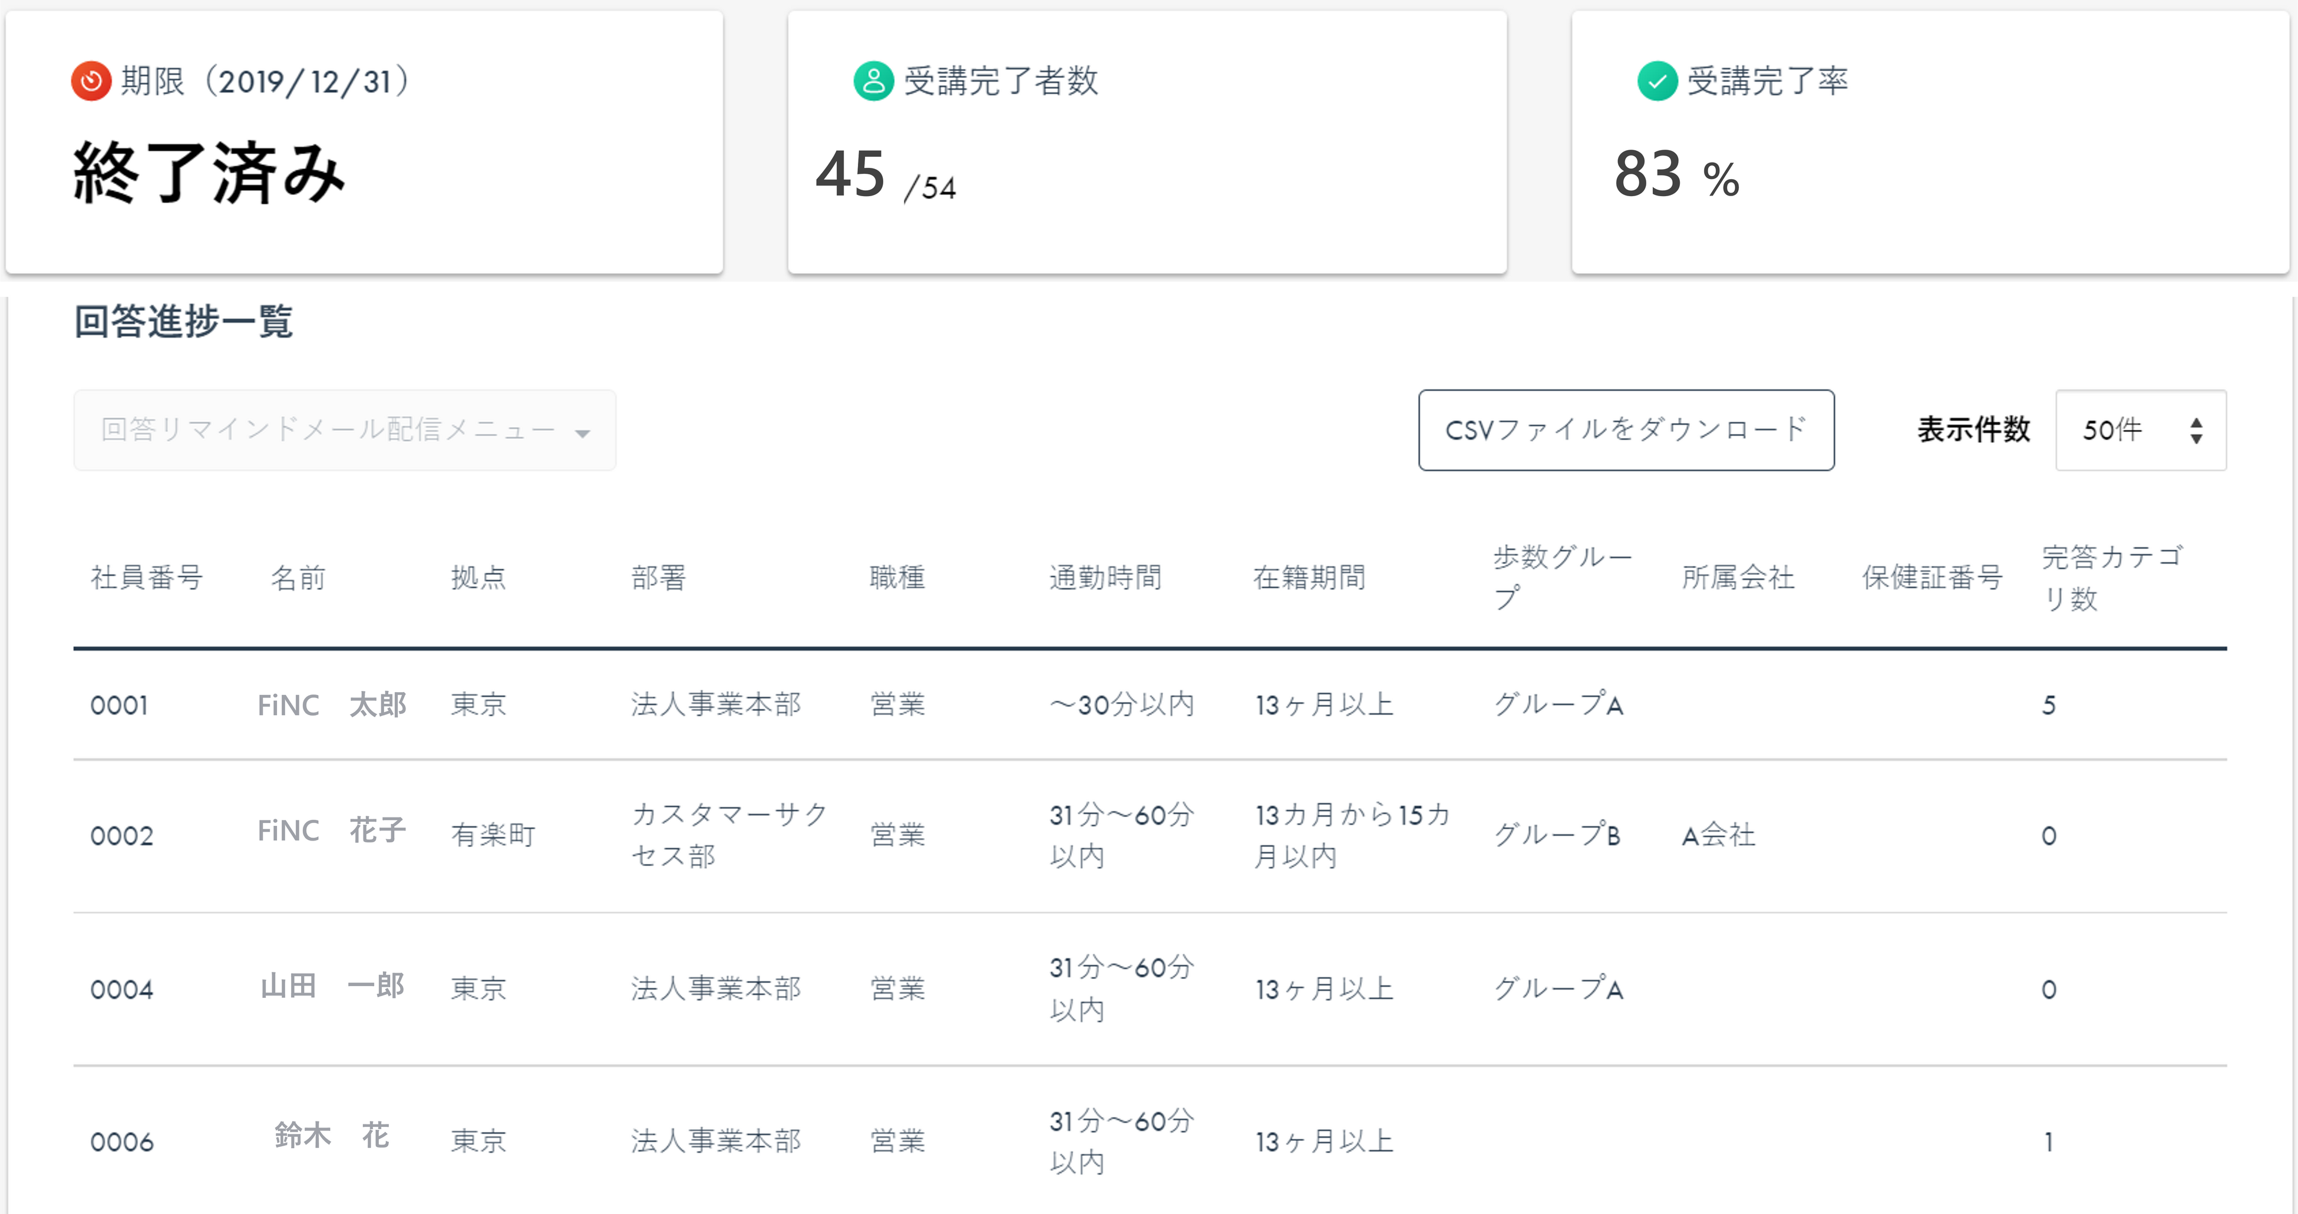Click the 部署 column header
Image resolution: width=2298 pixels, height=1214 pixels.
658,577
